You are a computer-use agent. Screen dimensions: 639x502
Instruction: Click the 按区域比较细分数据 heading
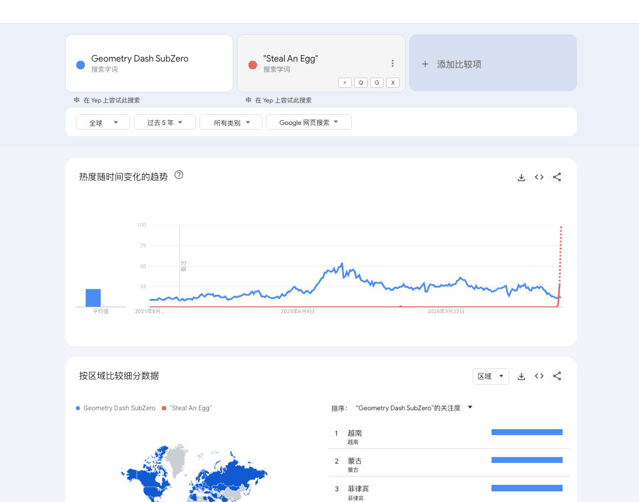119,376
